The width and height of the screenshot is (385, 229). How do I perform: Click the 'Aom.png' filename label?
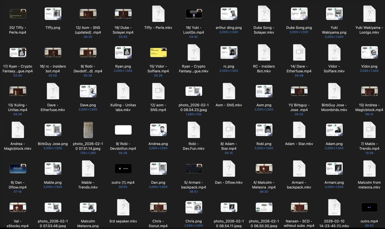click(x=264, y=105)
